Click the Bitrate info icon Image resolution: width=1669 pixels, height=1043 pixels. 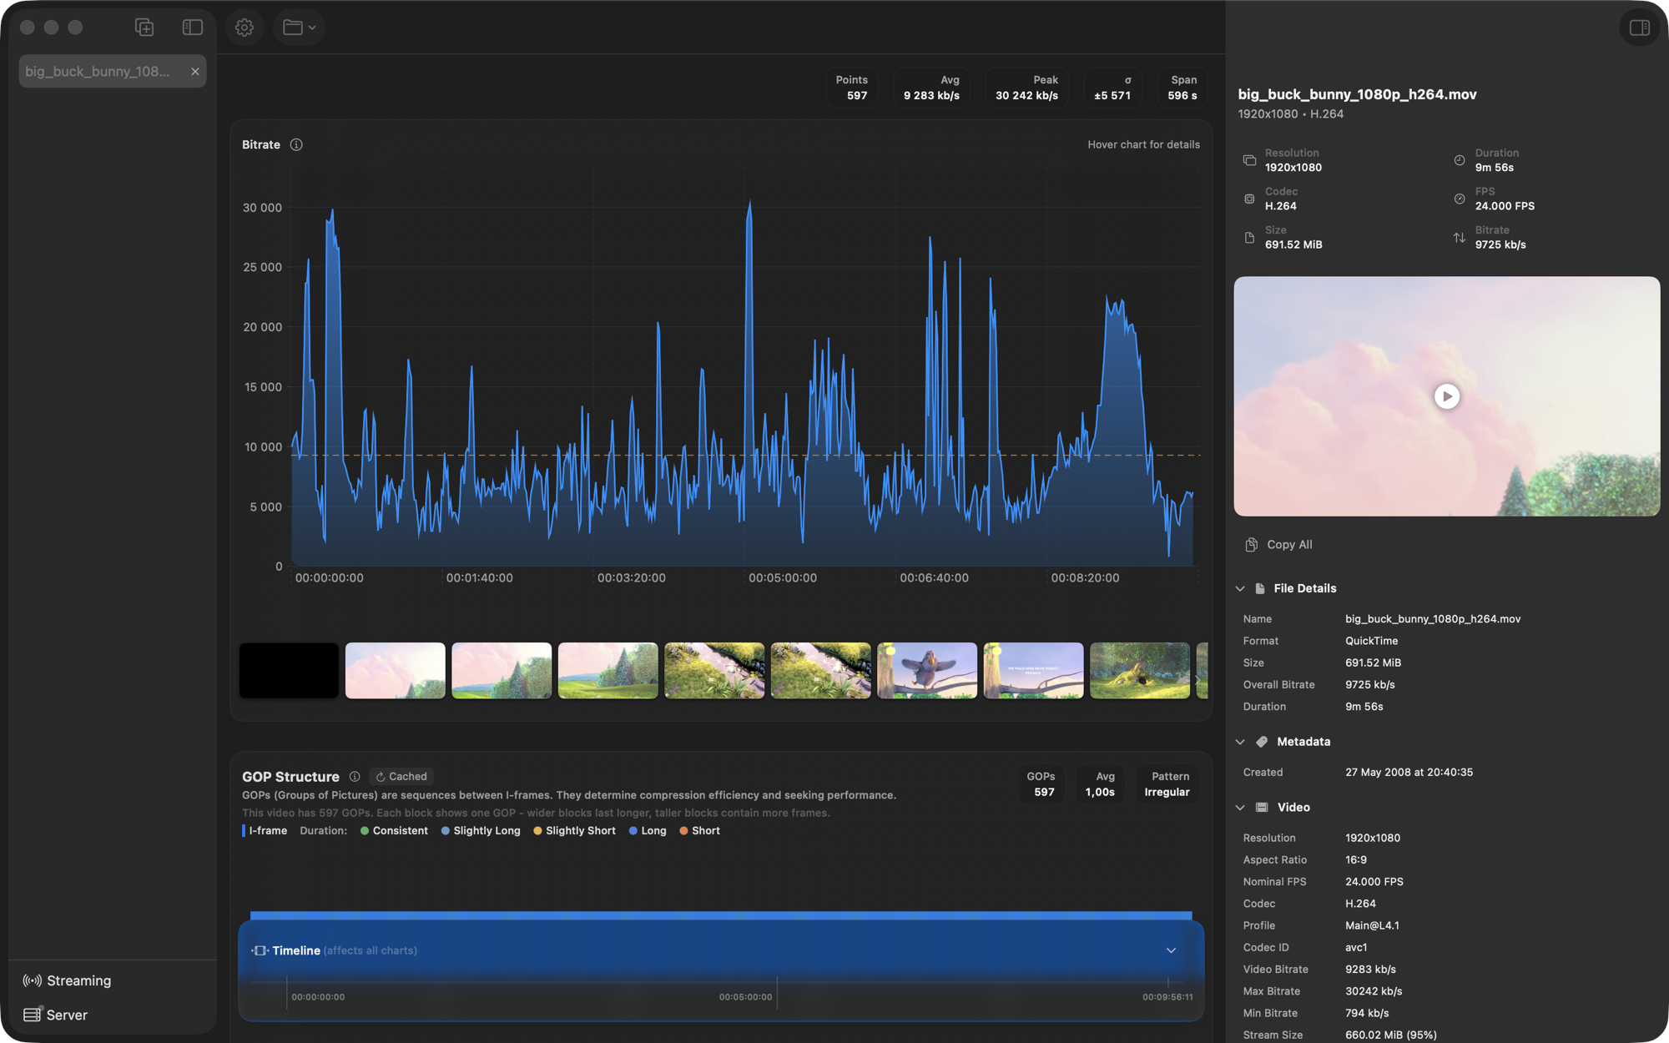pyautogui.click(x=296, y=144)
